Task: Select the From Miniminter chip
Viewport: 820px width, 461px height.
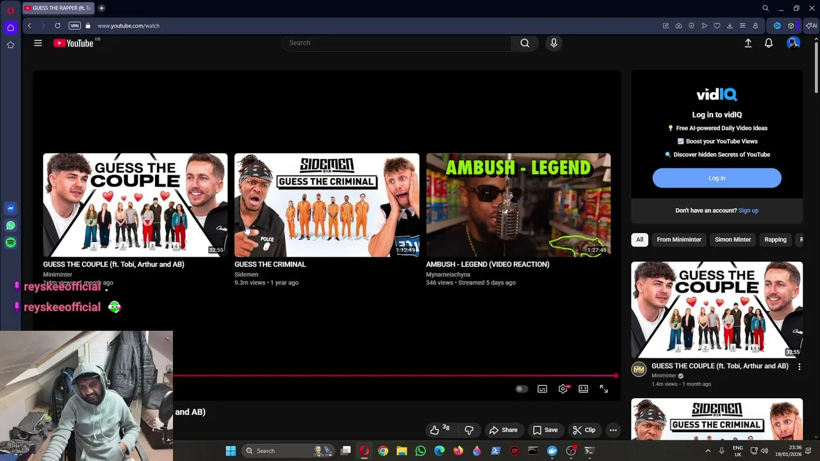Action: click(679, 239)
